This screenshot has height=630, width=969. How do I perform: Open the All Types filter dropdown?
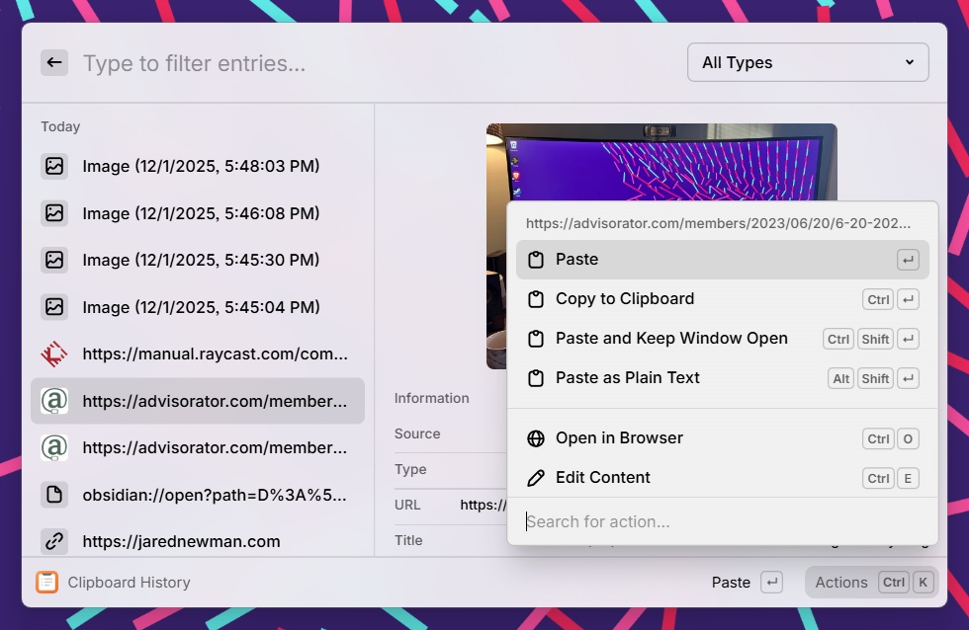808,62
